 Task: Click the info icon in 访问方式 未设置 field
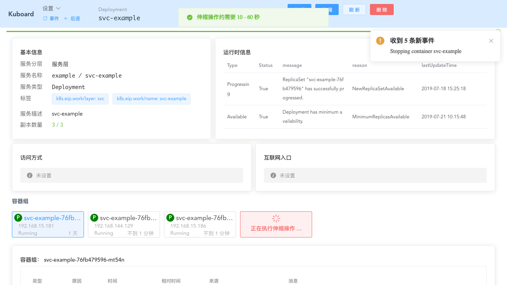coord(29,175)
